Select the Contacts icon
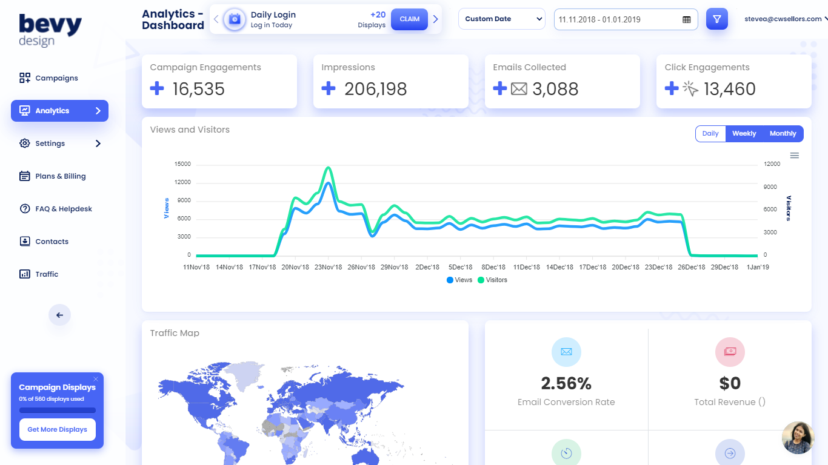The height and width of the screenshot is (465, 828). [24, 241]
